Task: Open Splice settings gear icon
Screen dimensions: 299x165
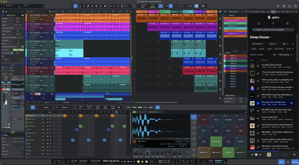Action: point(287,24)
